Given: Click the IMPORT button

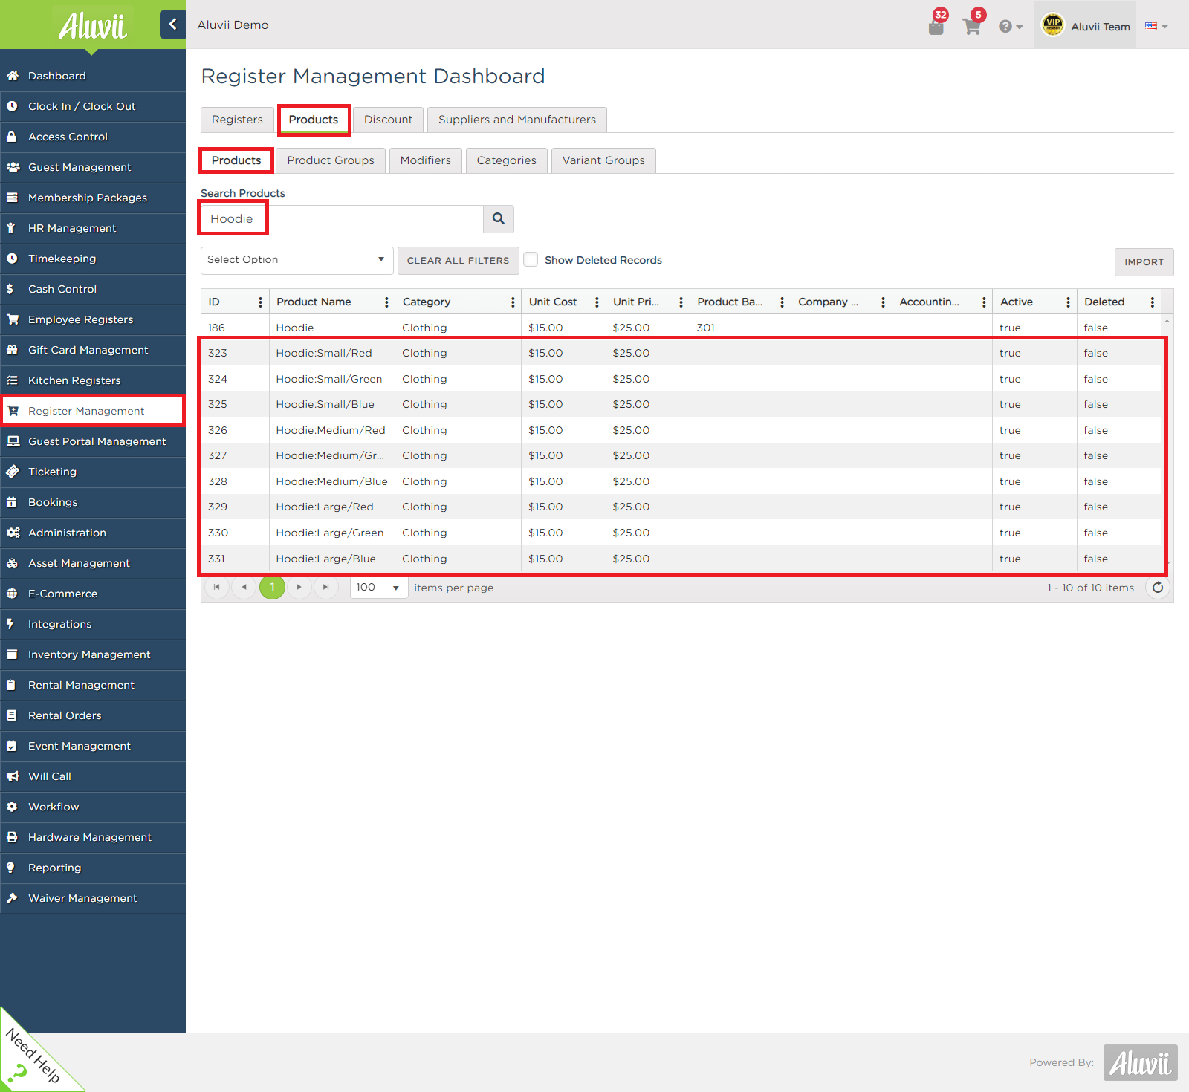Looking at the screenshot, I should (1144, 262).
